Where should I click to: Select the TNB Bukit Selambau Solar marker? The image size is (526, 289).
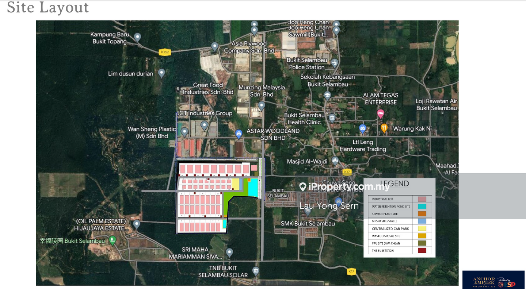256,270
